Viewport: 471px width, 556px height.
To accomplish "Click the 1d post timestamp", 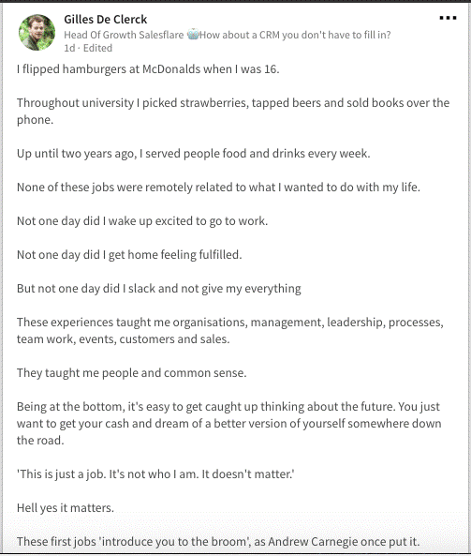I will click(69, 48).
